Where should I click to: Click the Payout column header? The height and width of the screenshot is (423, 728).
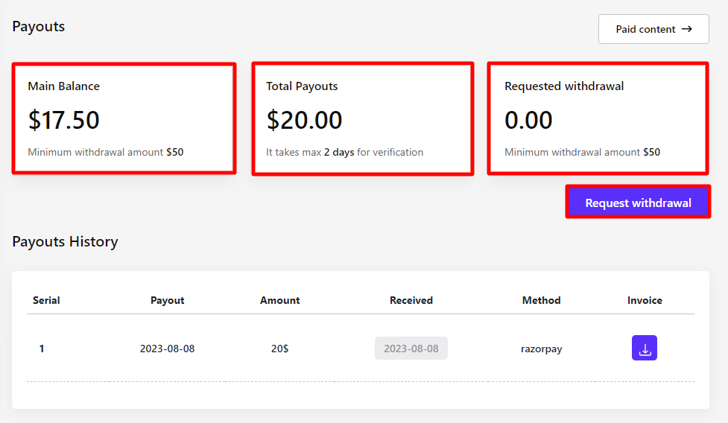(x=167, y=300)
